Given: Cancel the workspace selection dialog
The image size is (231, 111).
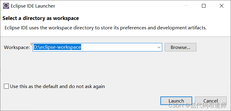Looking at the screenshot, I should [x=211, y=101].
